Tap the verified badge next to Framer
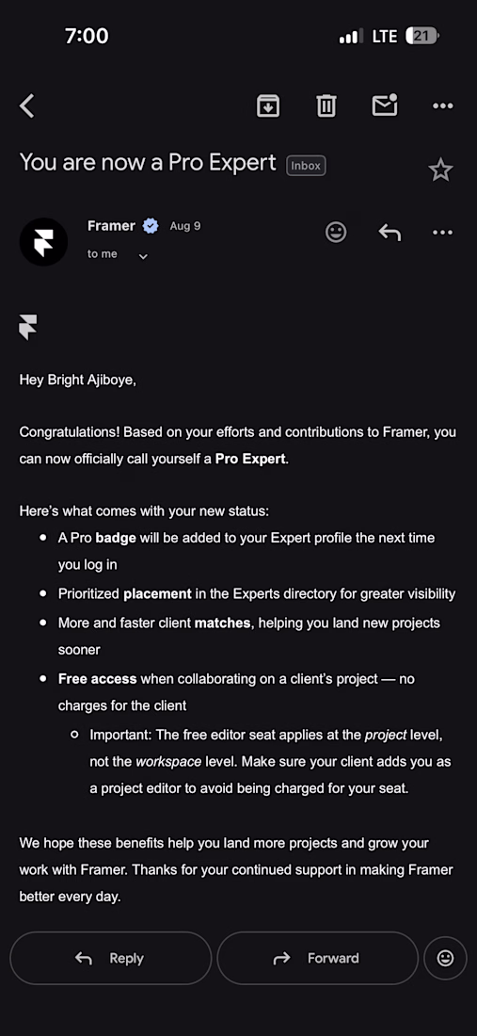 151,226
